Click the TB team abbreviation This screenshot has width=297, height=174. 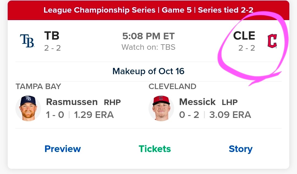click(x=52, y=35)
